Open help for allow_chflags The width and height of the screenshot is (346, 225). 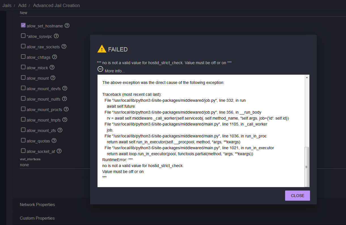tap(55, 57)
